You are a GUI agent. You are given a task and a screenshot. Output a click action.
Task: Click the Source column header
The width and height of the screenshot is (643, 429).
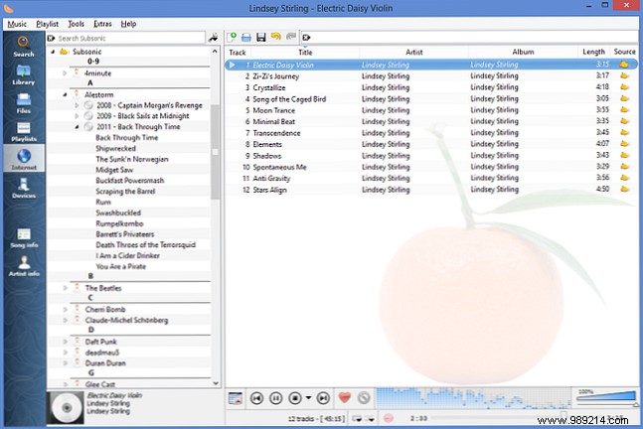pyautogui.click(x=624, y=52)
